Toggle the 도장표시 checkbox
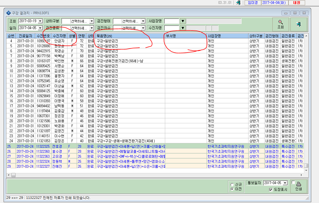319x203 pixels. [x=271, y=190]
